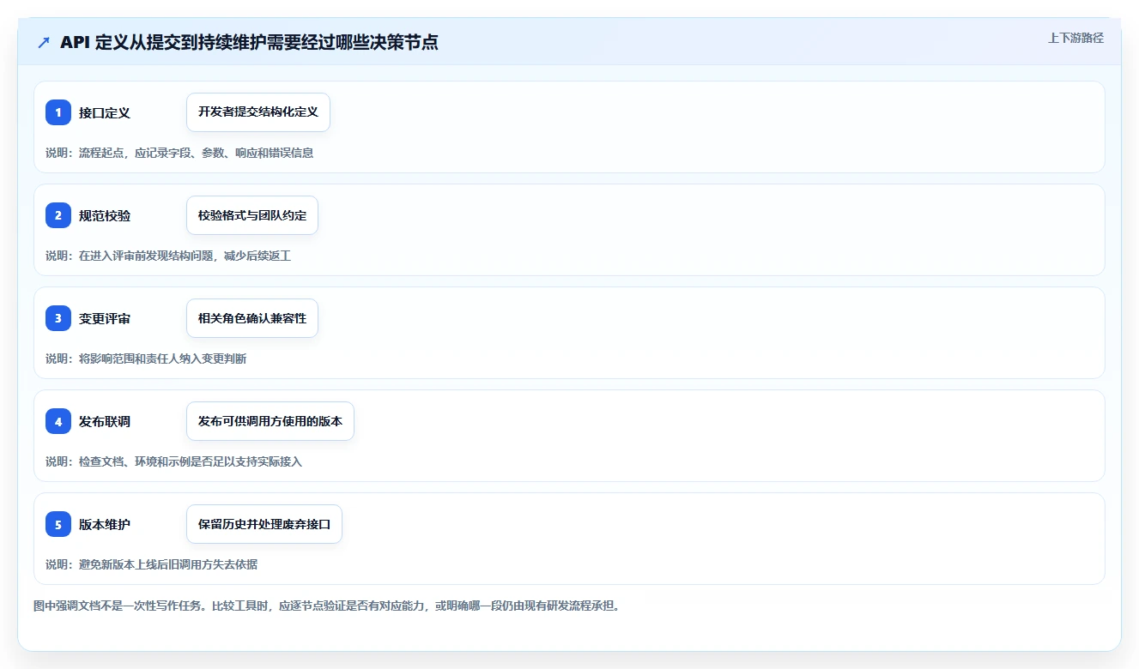Click the arrow icon beside the API title
This screenshot has width=1139, height=669.
click(x=44, y=42)
